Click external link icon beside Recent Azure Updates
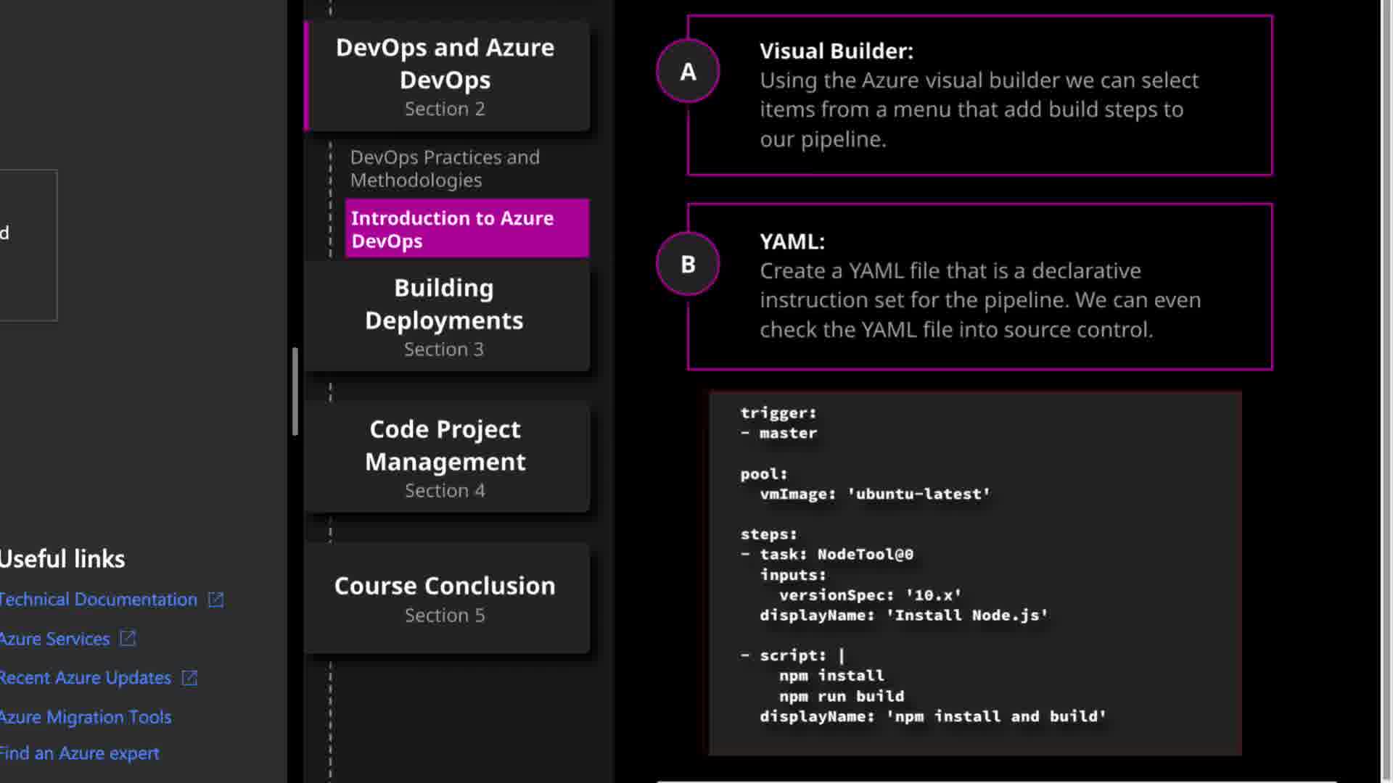1393x783 pixels. (x=189, y=678)
